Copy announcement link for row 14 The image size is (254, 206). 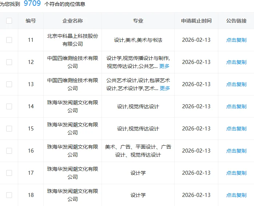pos(236,106)
